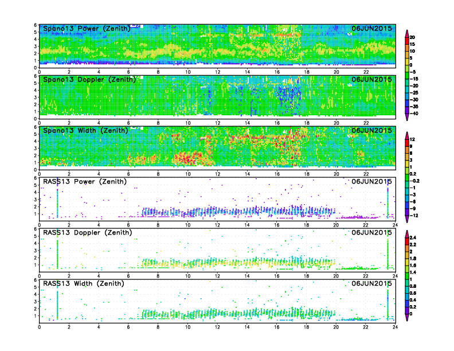Click the "RASS13 Width (Zenith)" panel title
Viewport: 454px width, 351px height.
(x=83, y=283)
